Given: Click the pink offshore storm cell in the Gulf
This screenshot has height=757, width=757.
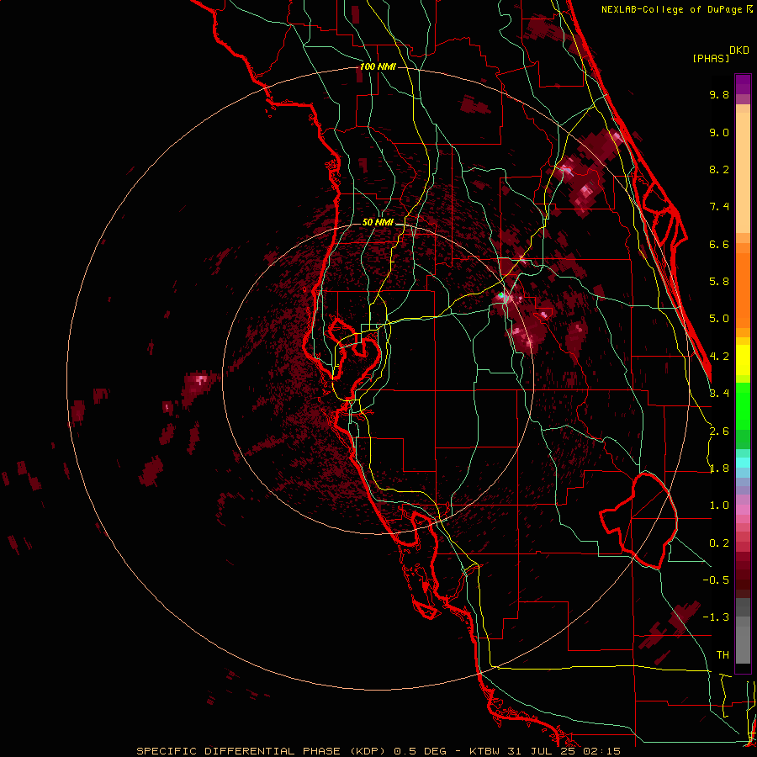Looking at the screenshot, I should [x=199, y=384].
